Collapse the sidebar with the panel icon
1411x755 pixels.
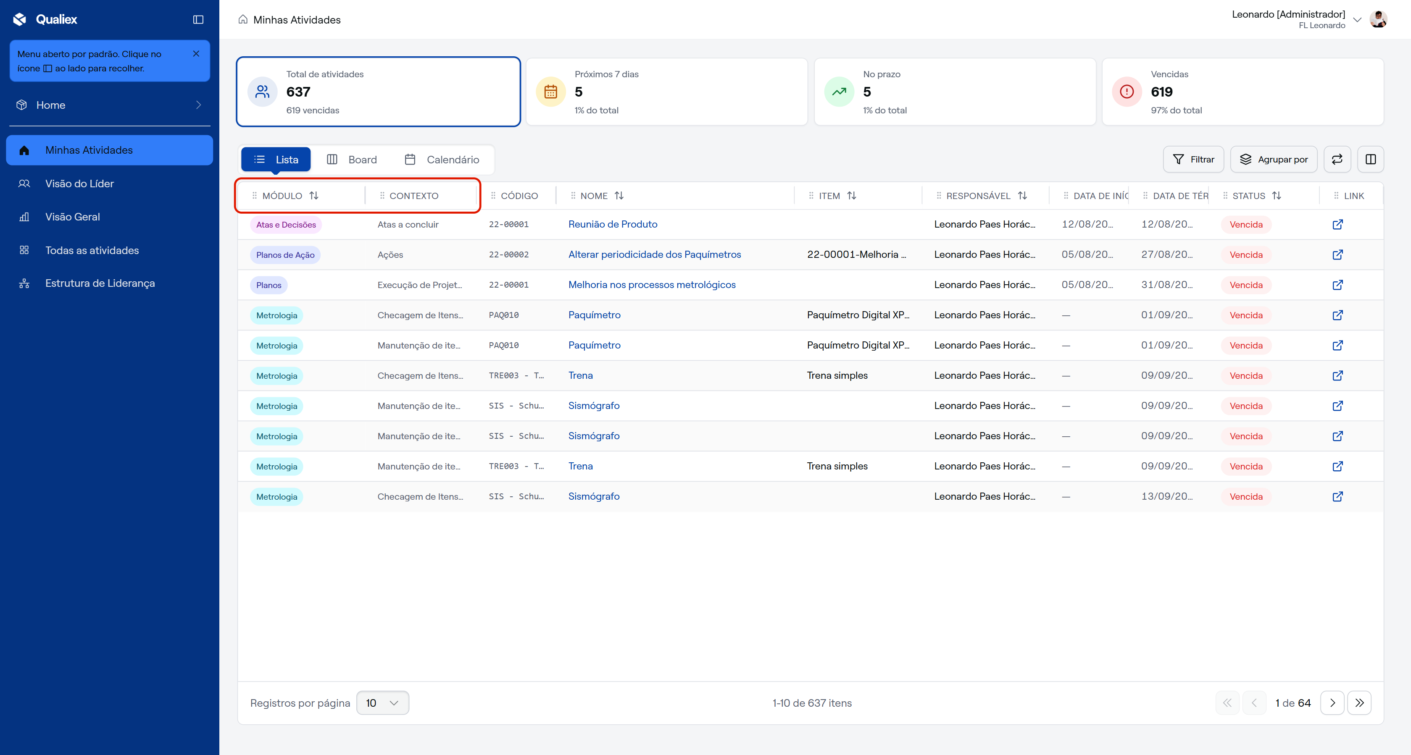coord(198,20)
